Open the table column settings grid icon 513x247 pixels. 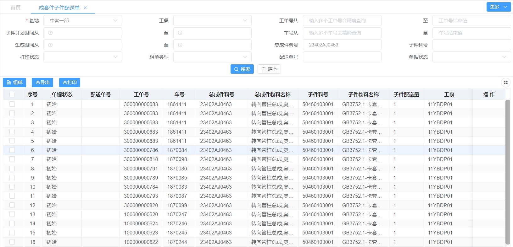pyautogui.click(x=506, y=83)
